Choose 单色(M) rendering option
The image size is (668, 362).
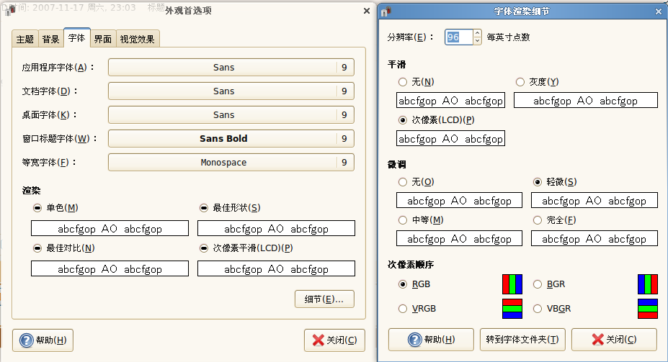pyautogui.click(x=37, y=207)
